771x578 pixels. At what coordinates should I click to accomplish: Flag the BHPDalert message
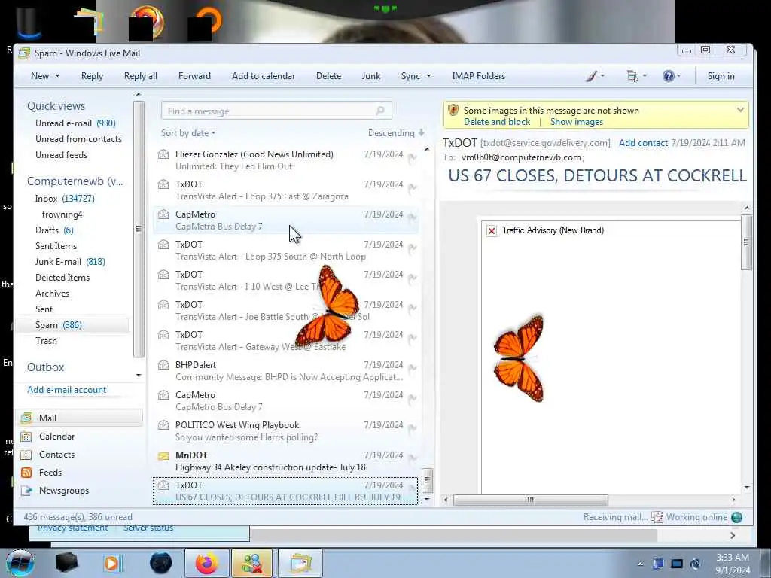point(412,369)
